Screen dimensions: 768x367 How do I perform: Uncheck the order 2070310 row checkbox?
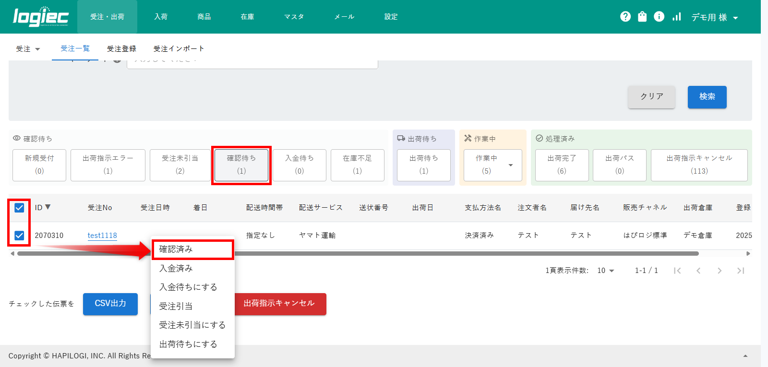tap(19, 236)
